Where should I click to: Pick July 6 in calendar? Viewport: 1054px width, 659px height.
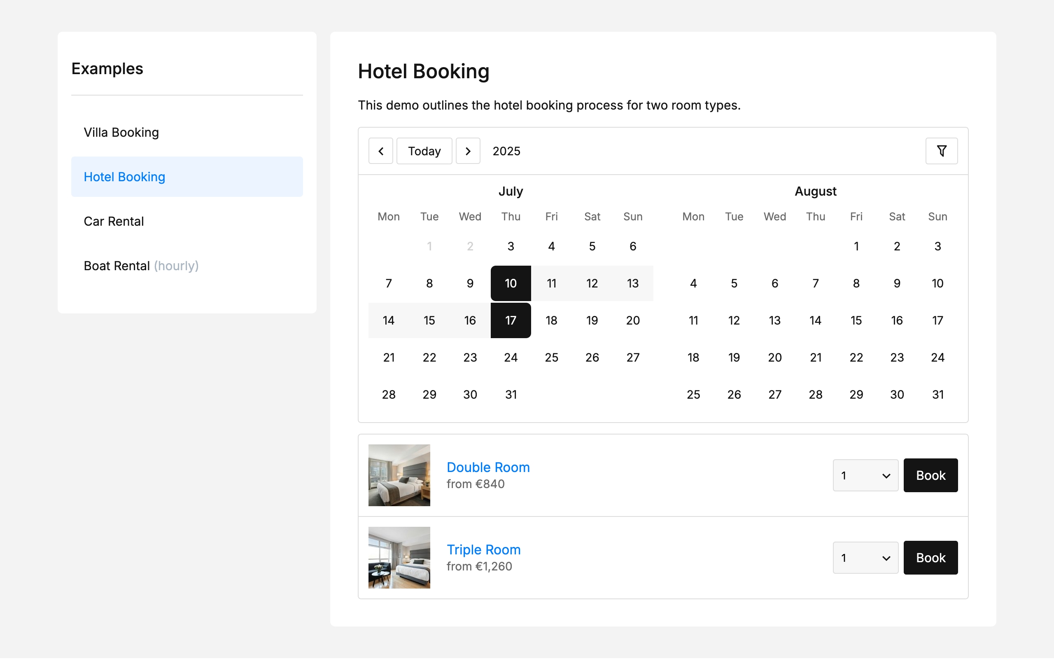click(633, 246)
